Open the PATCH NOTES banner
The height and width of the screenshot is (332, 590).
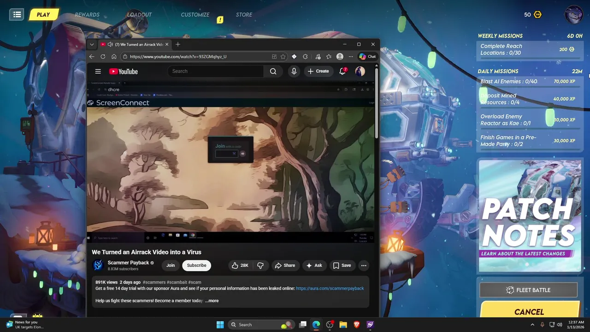[530, 216]
